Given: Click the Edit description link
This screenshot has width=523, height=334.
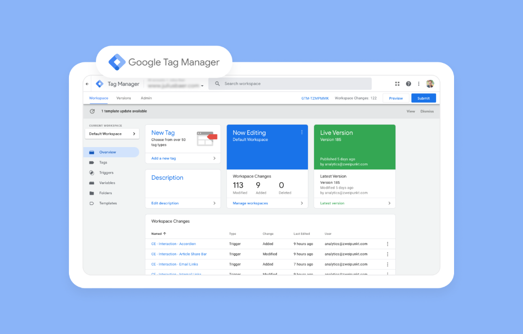Looking at the screenshot, I should tap(165, 203).
